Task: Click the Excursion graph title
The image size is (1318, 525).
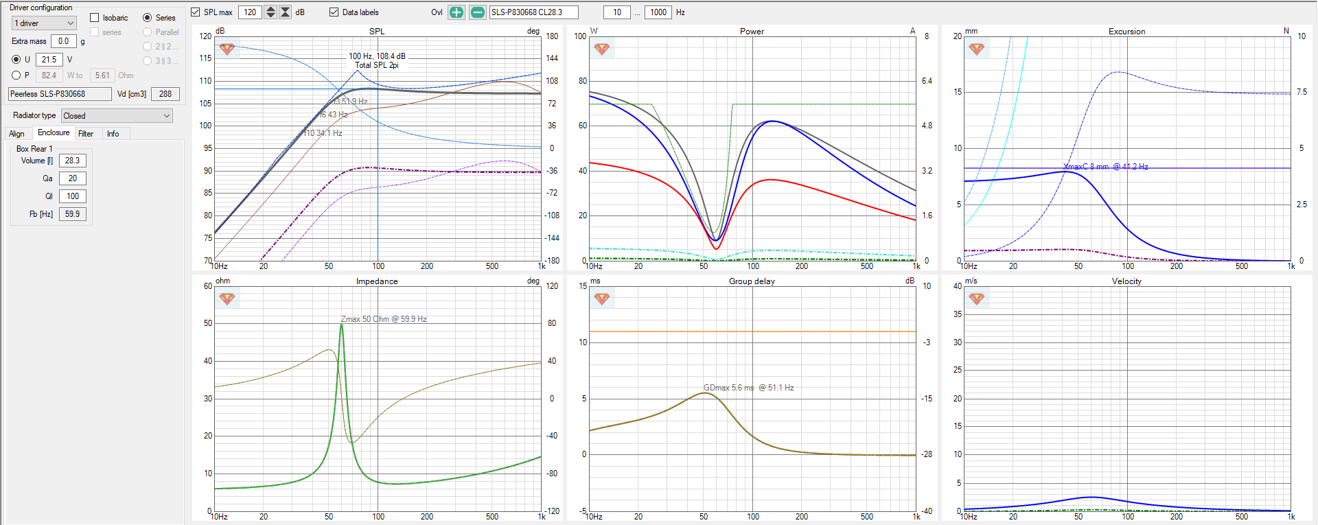Action: coord(1126,32)
